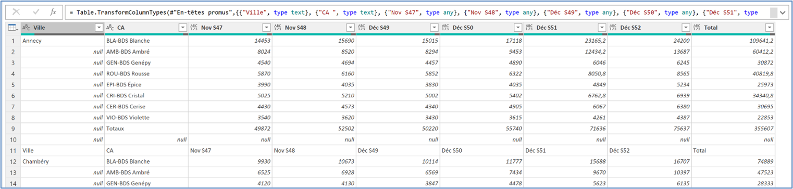Select the Annecy cell in row 1
The image size is (793, 189).
point(63,41)
